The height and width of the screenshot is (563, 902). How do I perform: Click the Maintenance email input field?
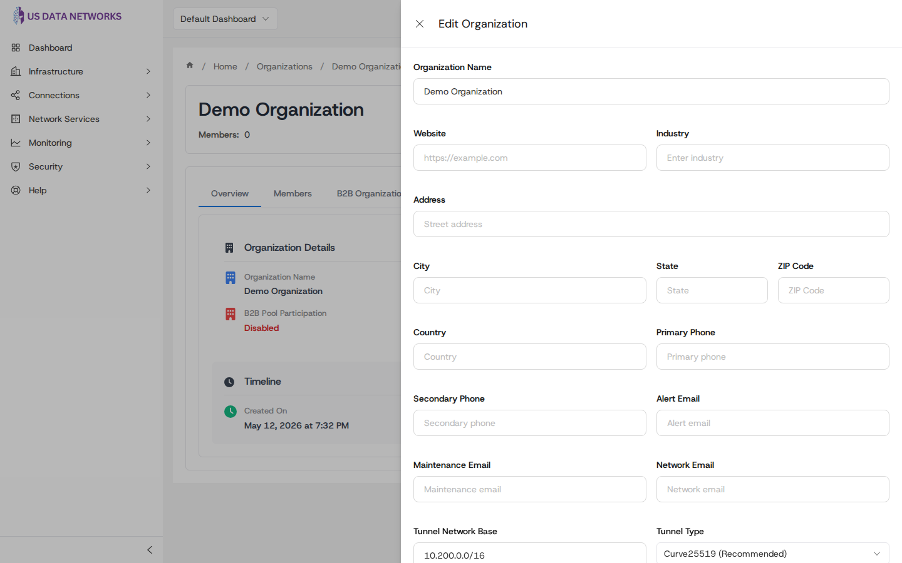530,489
